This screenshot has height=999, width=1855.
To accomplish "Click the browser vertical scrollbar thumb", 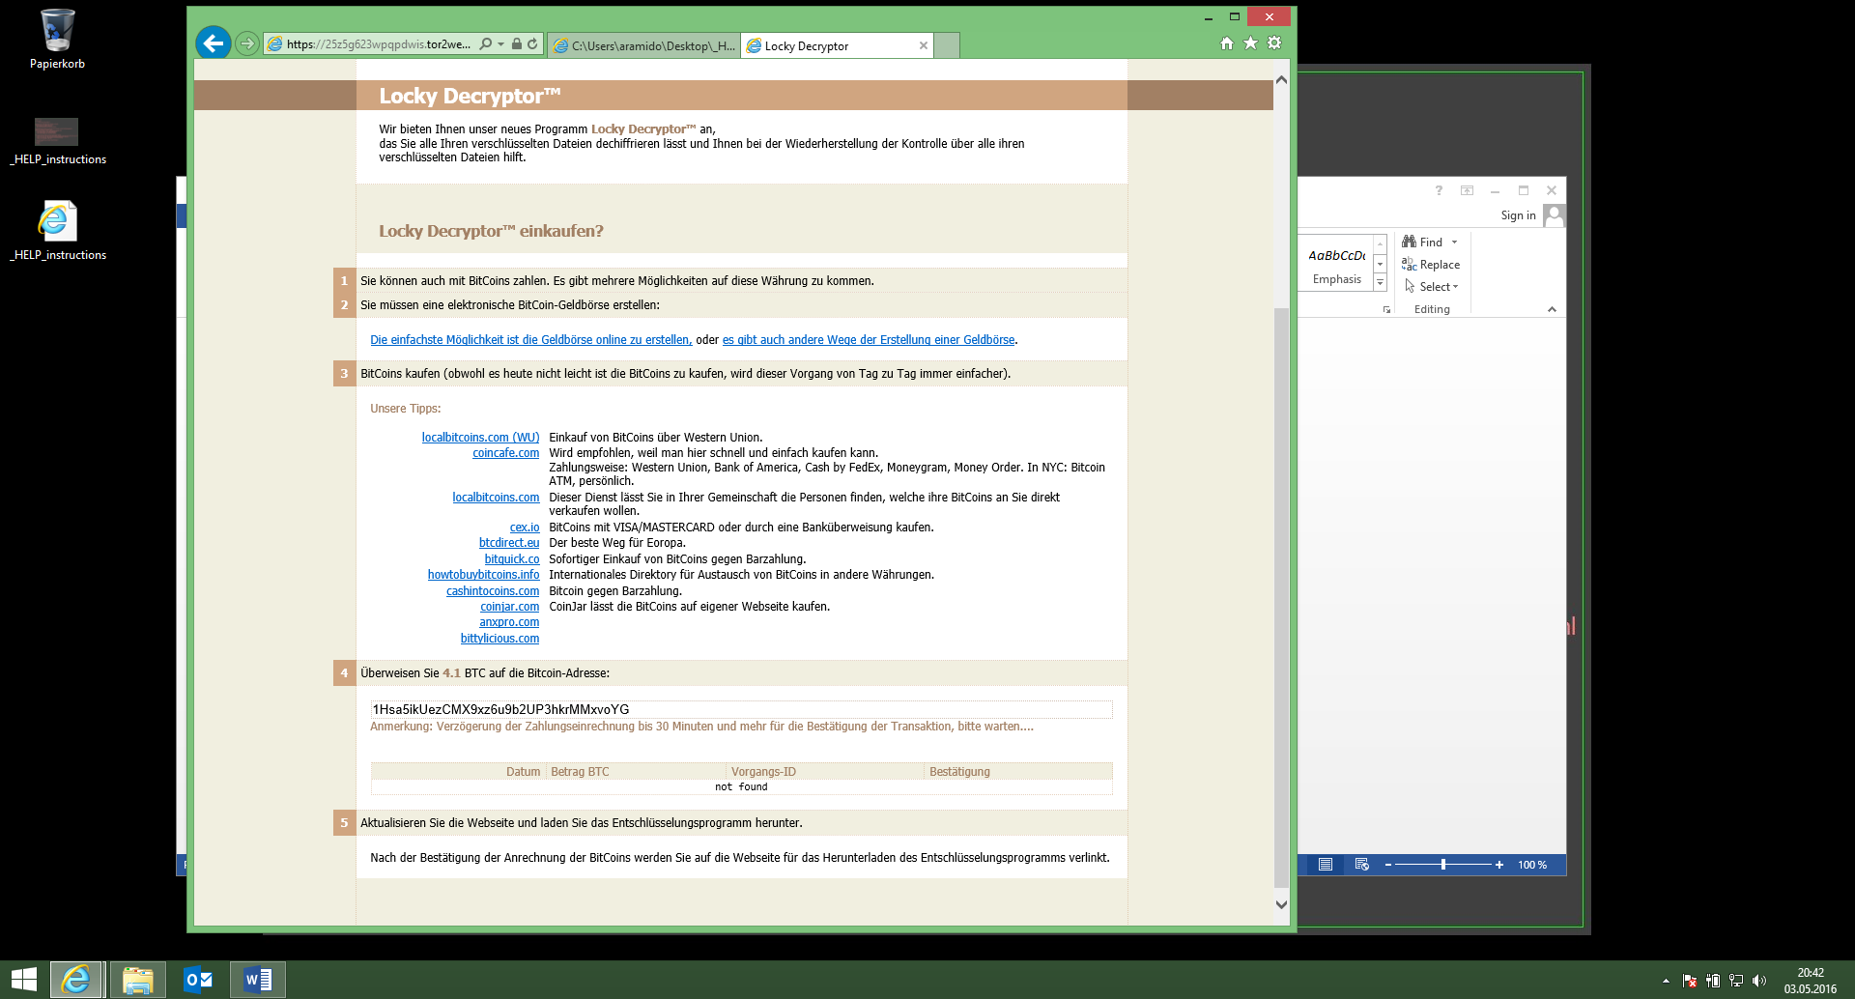I will 1281,597.
